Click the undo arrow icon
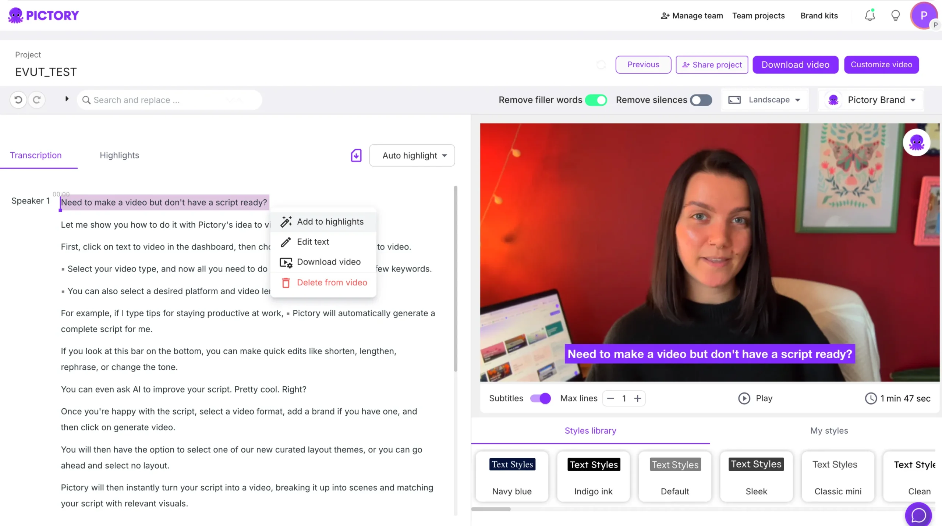942x526 pixels. coord(18,100)
